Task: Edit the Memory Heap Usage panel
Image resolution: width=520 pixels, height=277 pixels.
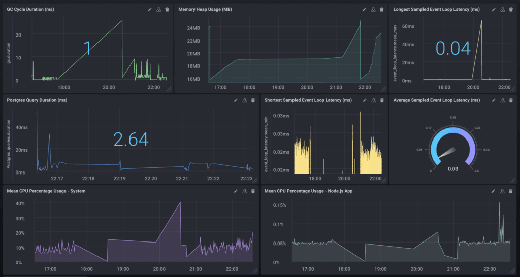Action: tap(364, 9)
